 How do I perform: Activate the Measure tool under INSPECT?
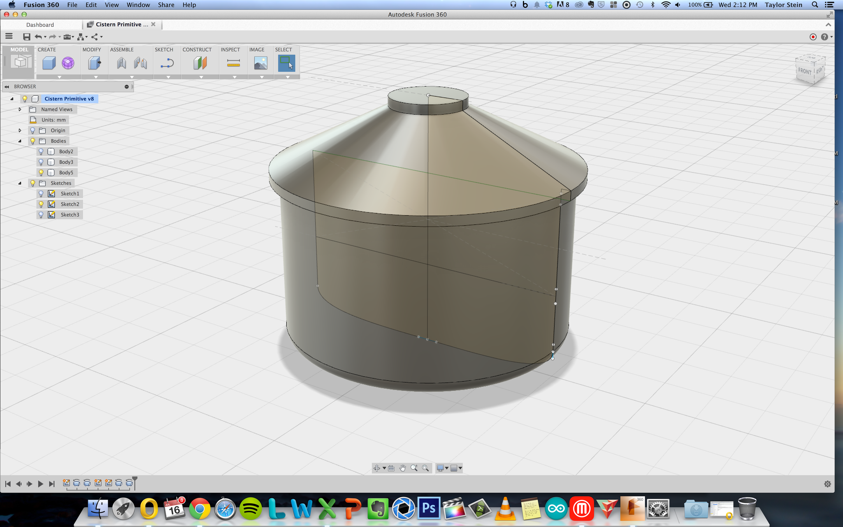pos(233,63)
